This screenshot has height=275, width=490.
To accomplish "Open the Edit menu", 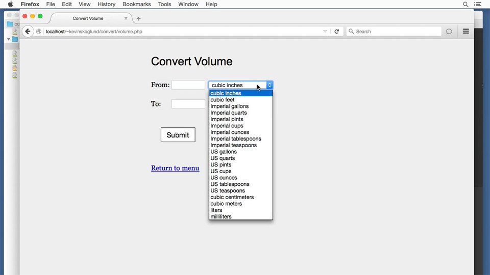I will tap(66, 5).
